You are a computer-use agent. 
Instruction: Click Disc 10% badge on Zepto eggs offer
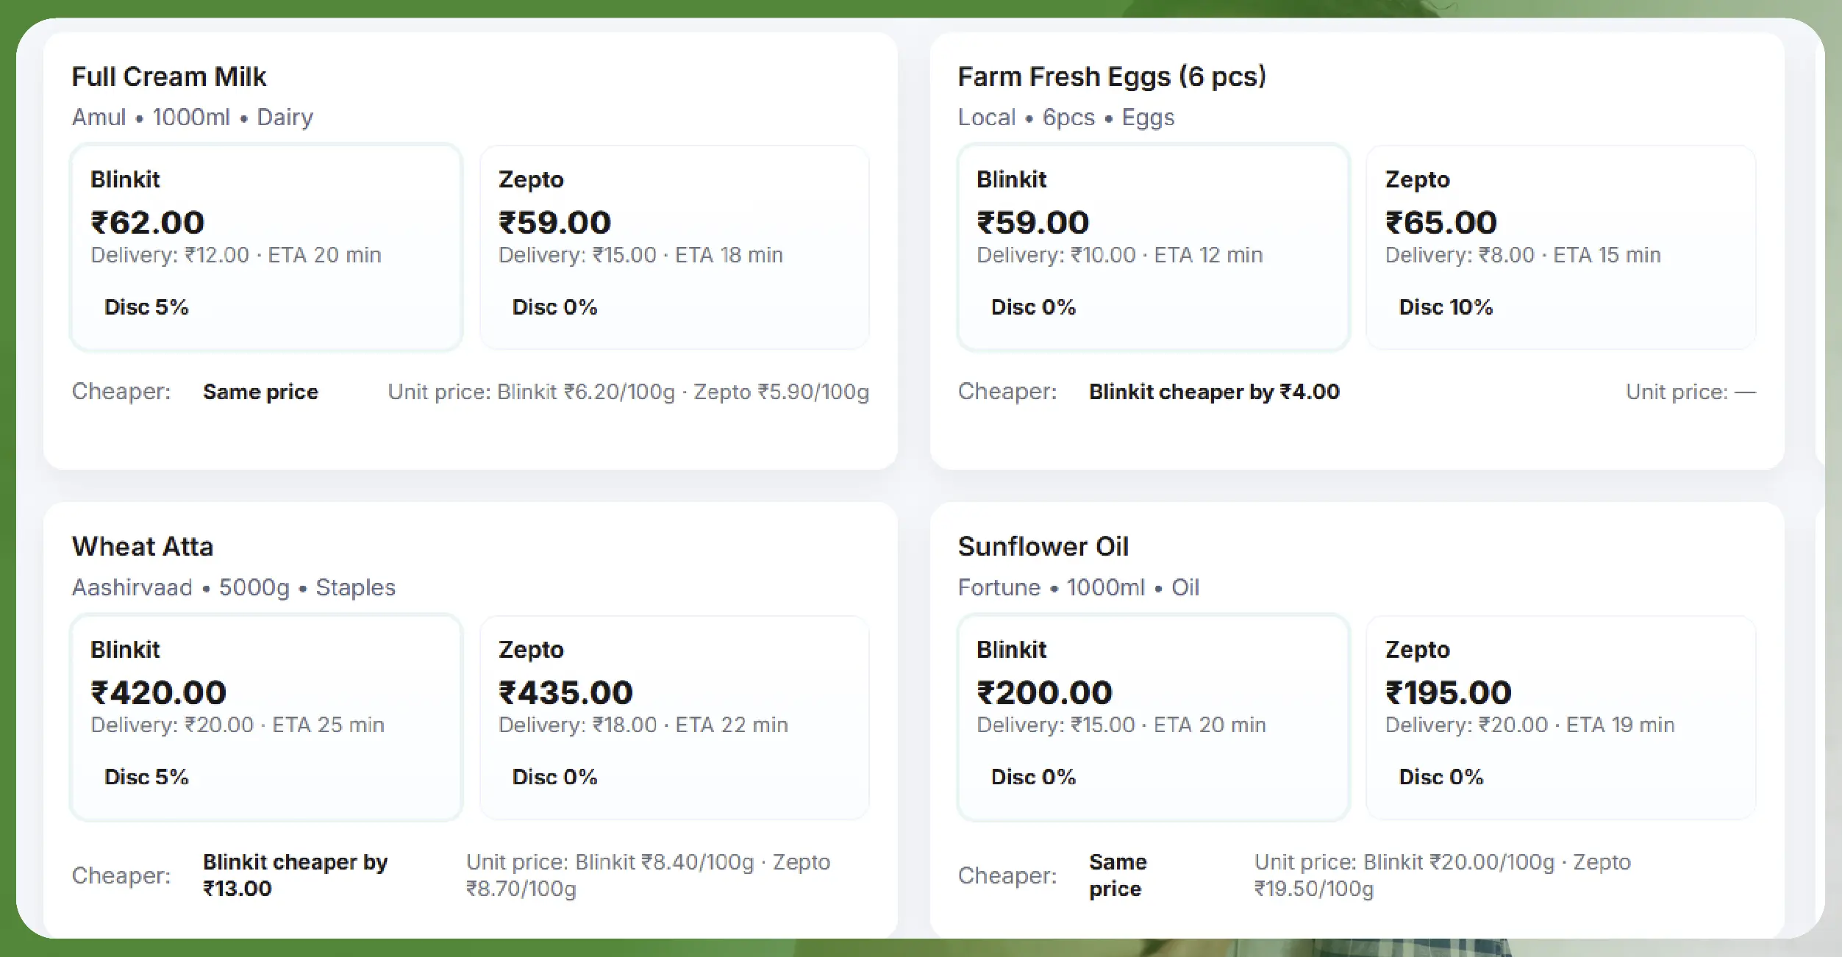coord(1446,307)
